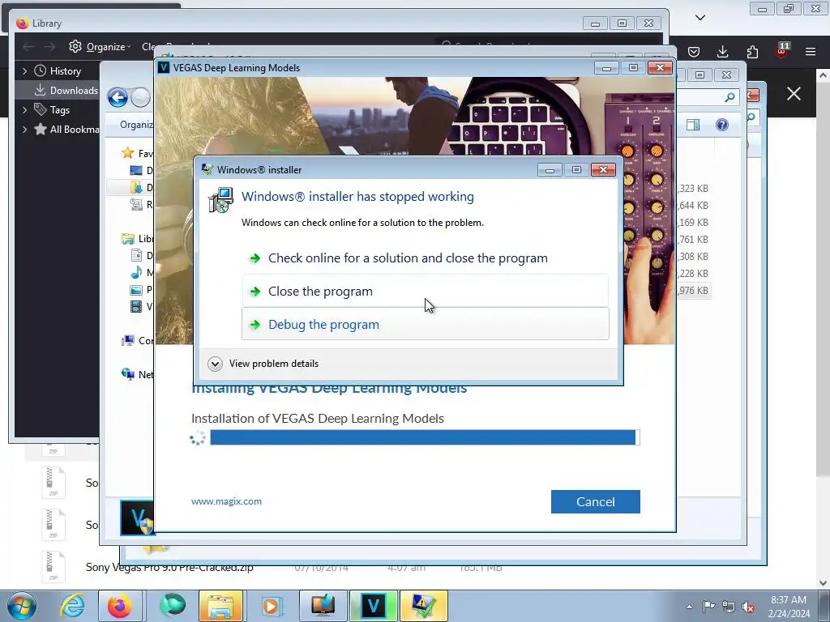Close the Firefox panel with X

click(794, 94)
